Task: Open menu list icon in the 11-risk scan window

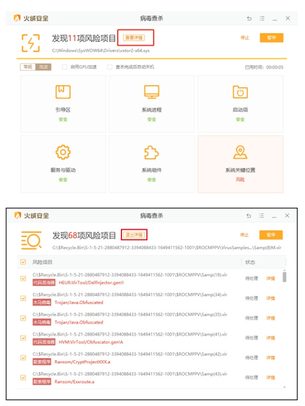Action: point(262,18)
